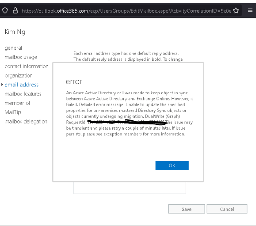The width and height of the screenshot is (256, 226).
Task: Click the Cancel button
Action: click(227, 209)
